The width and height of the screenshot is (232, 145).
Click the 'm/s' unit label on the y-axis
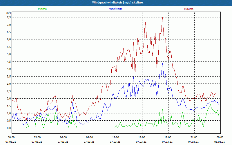(x=9, y=13)
